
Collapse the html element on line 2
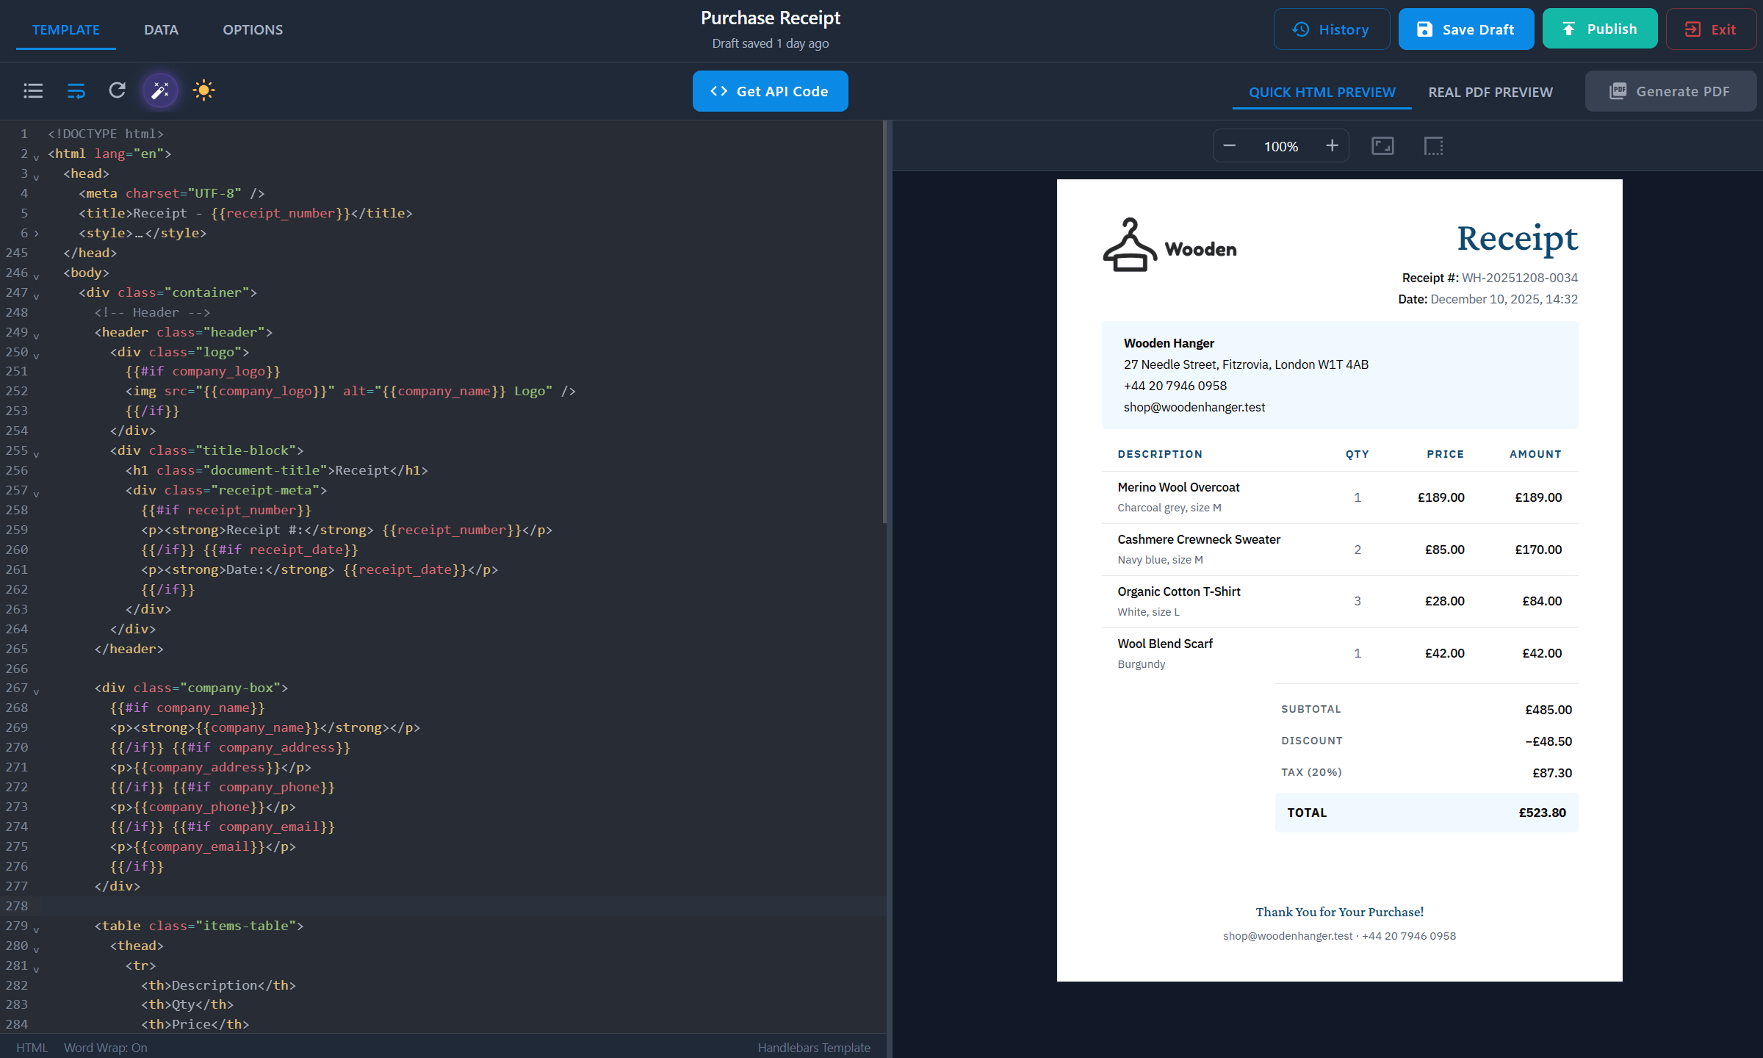(x=35, y=155)
